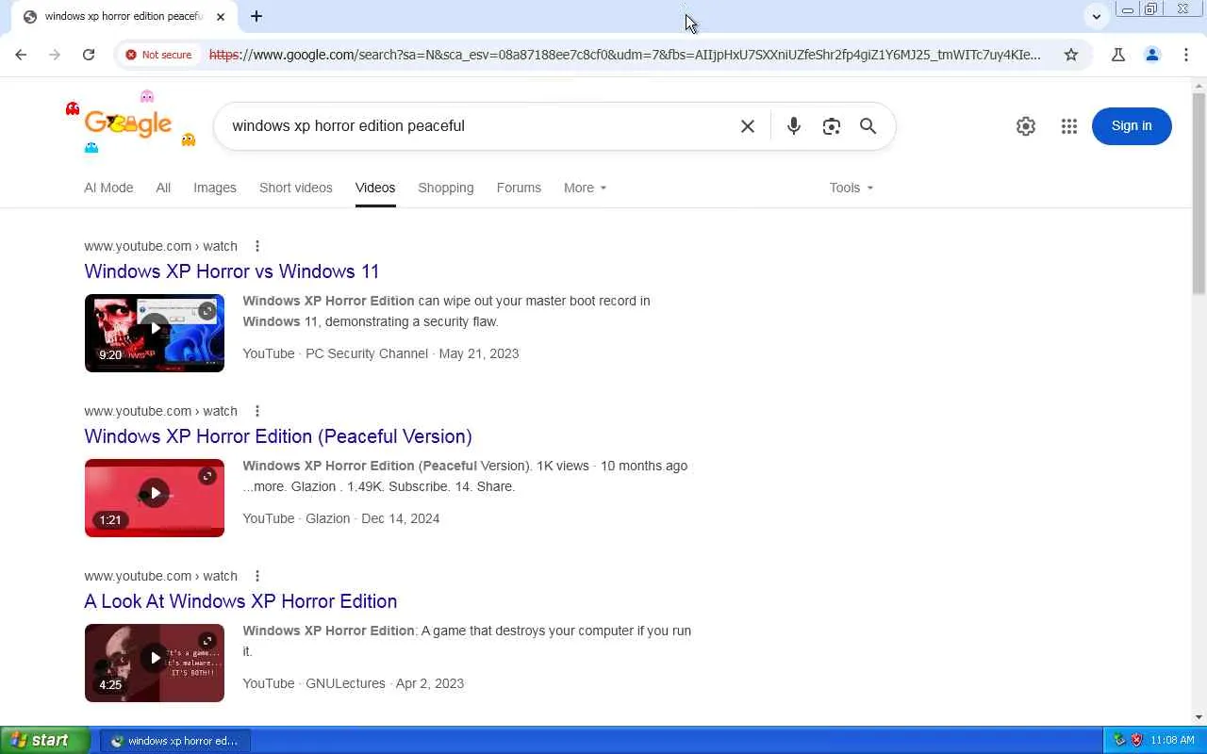Expand the tab search dropdown arrow
This screenshot has width=1207, height=754.
1096,16
